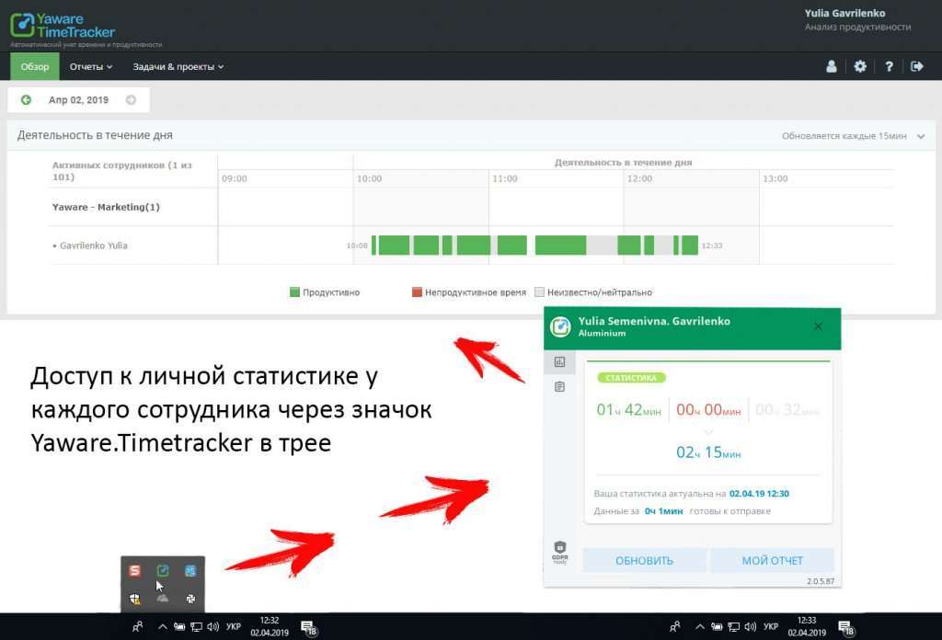Select the statistics bar-chart icon in popup sidebar
The width and height of the screenshot is (942, 640).
tap(559, 361)
